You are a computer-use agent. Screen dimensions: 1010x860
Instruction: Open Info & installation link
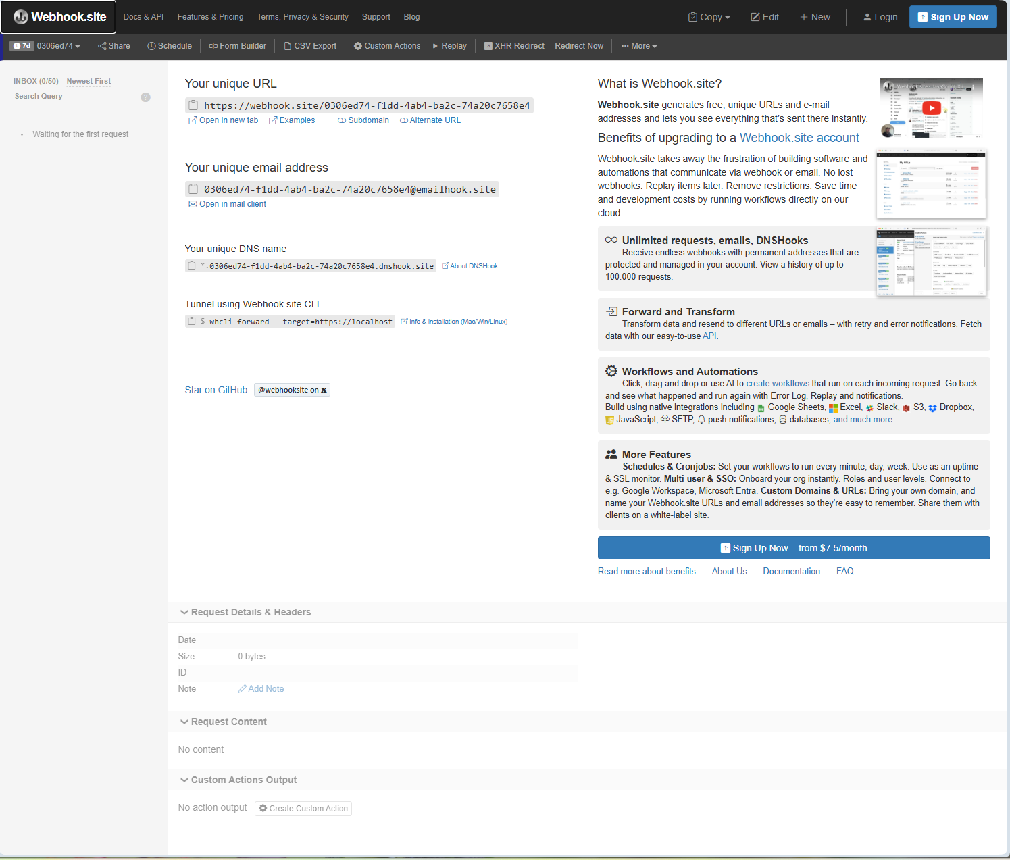coord(454,322)
